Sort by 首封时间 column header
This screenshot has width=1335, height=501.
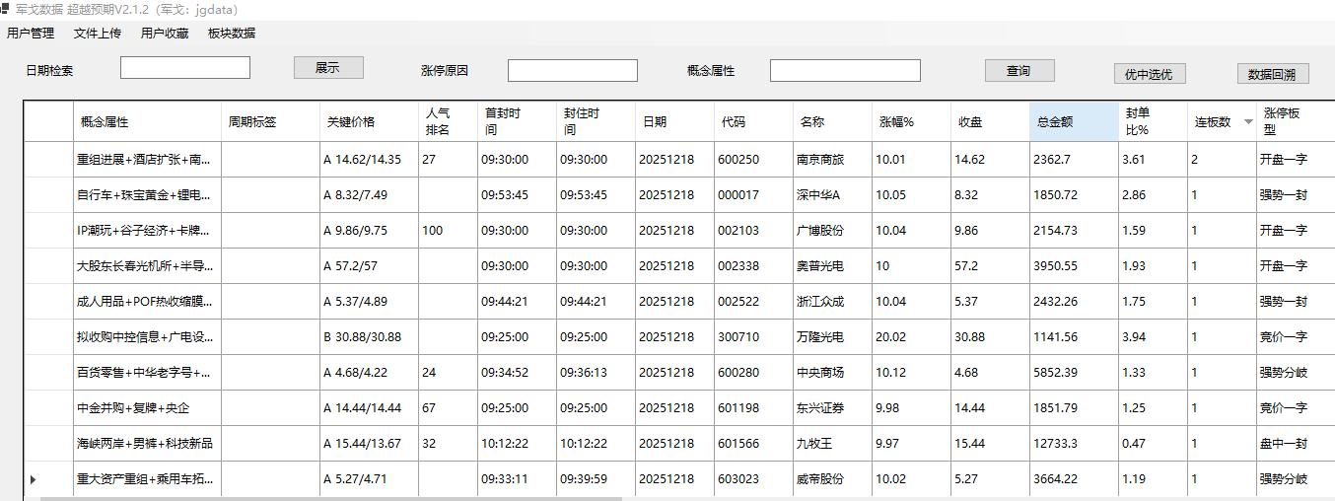pos(517,122)
